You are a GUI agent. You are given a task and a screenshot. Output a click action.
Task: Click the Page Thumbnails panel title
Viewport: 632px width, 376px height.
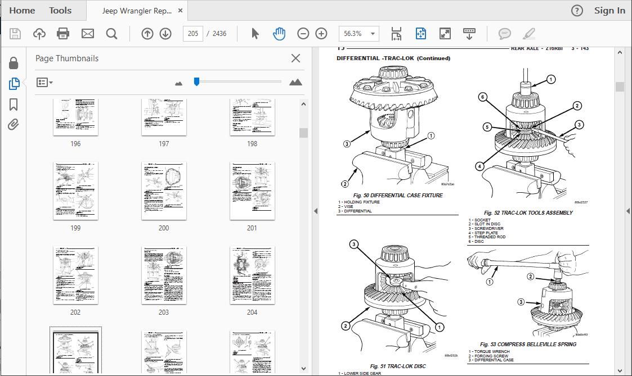(x=67, y=58)
